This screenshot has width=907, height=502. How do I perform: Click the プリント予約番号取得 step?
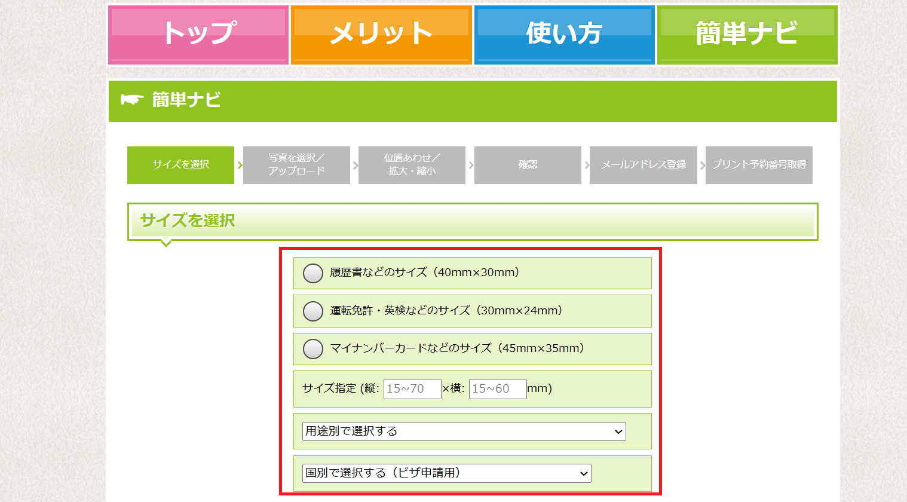[759, 165]
